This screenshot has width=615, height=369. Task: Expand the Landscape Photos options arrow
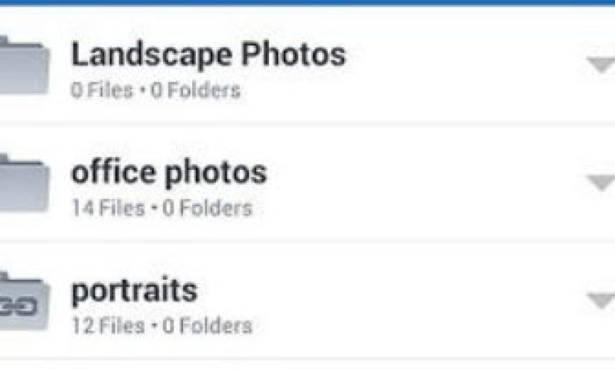601,66
